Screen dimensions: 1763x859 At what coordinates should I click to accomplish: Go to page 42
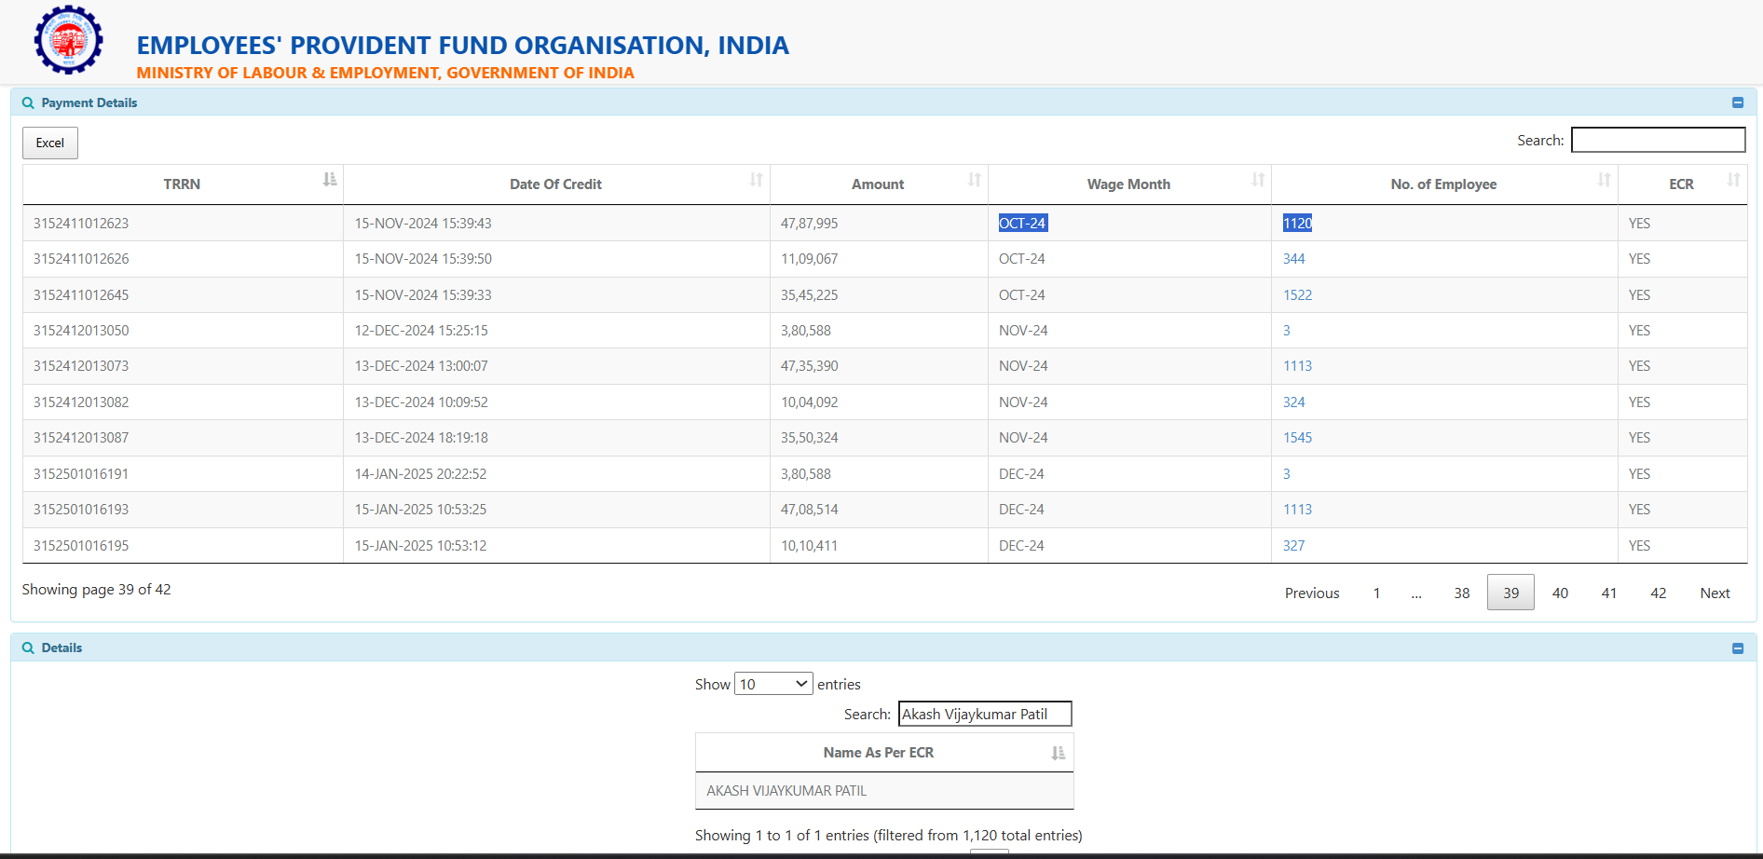tap(1658, 593)
